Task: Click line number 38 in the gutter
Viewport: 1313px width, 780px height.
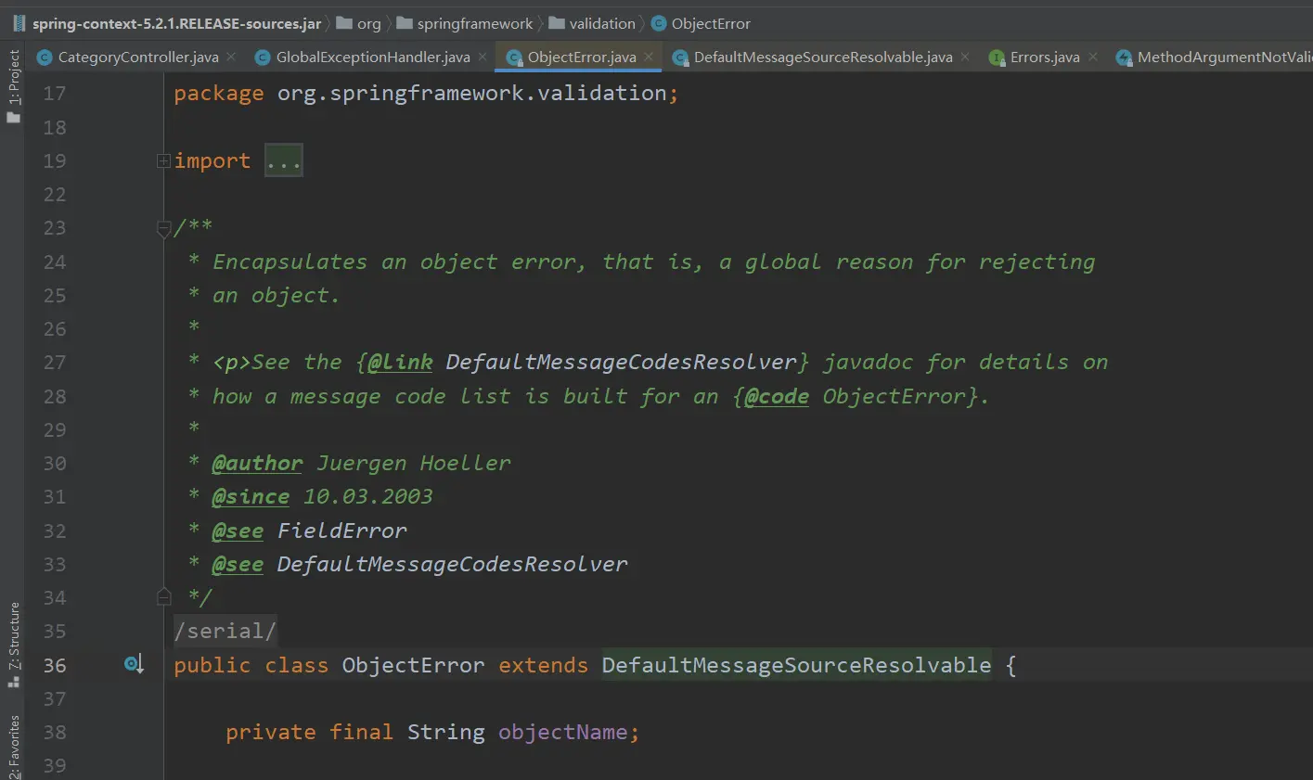Action: point(55,732)
